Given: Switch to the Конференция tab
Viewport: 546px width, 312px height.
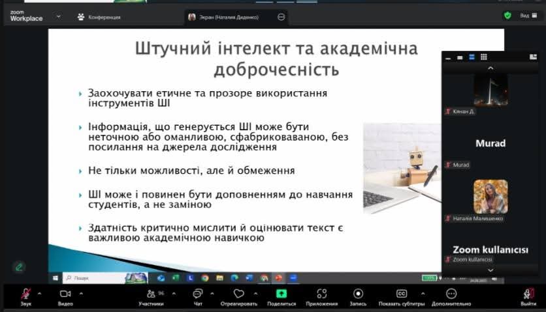Looking at the screenshot, I should coord(100,17).
